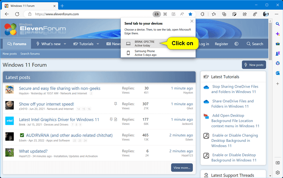
Task: Open Microsoft 365 icon in sidebar
Action: coord(278,63)
